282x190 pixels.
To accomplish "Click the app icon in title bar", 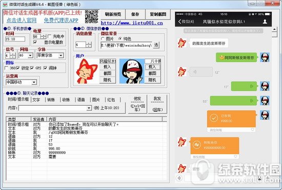I will click(5, 4).
